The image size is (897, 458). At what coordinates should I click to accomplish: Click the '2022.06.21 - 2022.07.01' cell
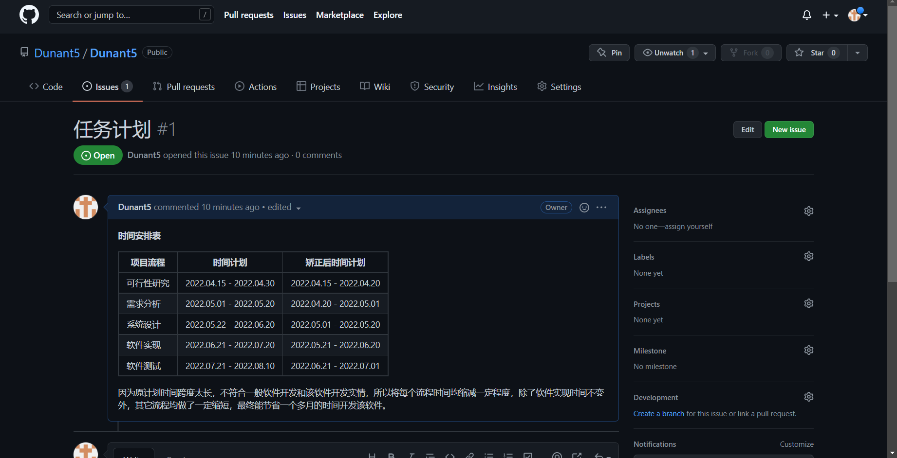point(336,366)
